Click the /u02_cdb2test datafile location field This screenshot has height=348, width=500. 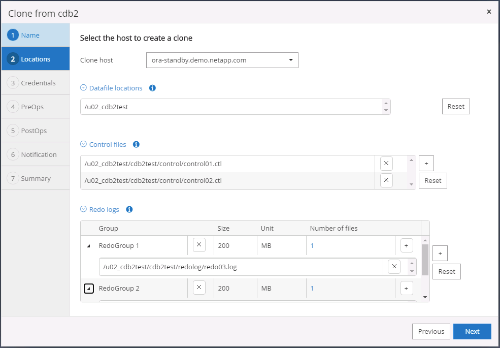click(231, 107)
